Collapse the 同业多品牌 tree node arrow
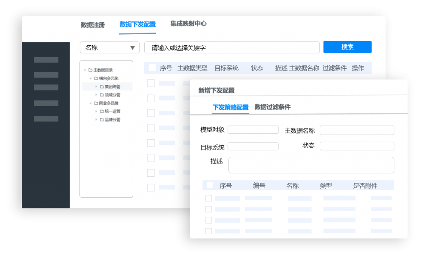Viewport: 422px width, 259px height. coord(90,103)
